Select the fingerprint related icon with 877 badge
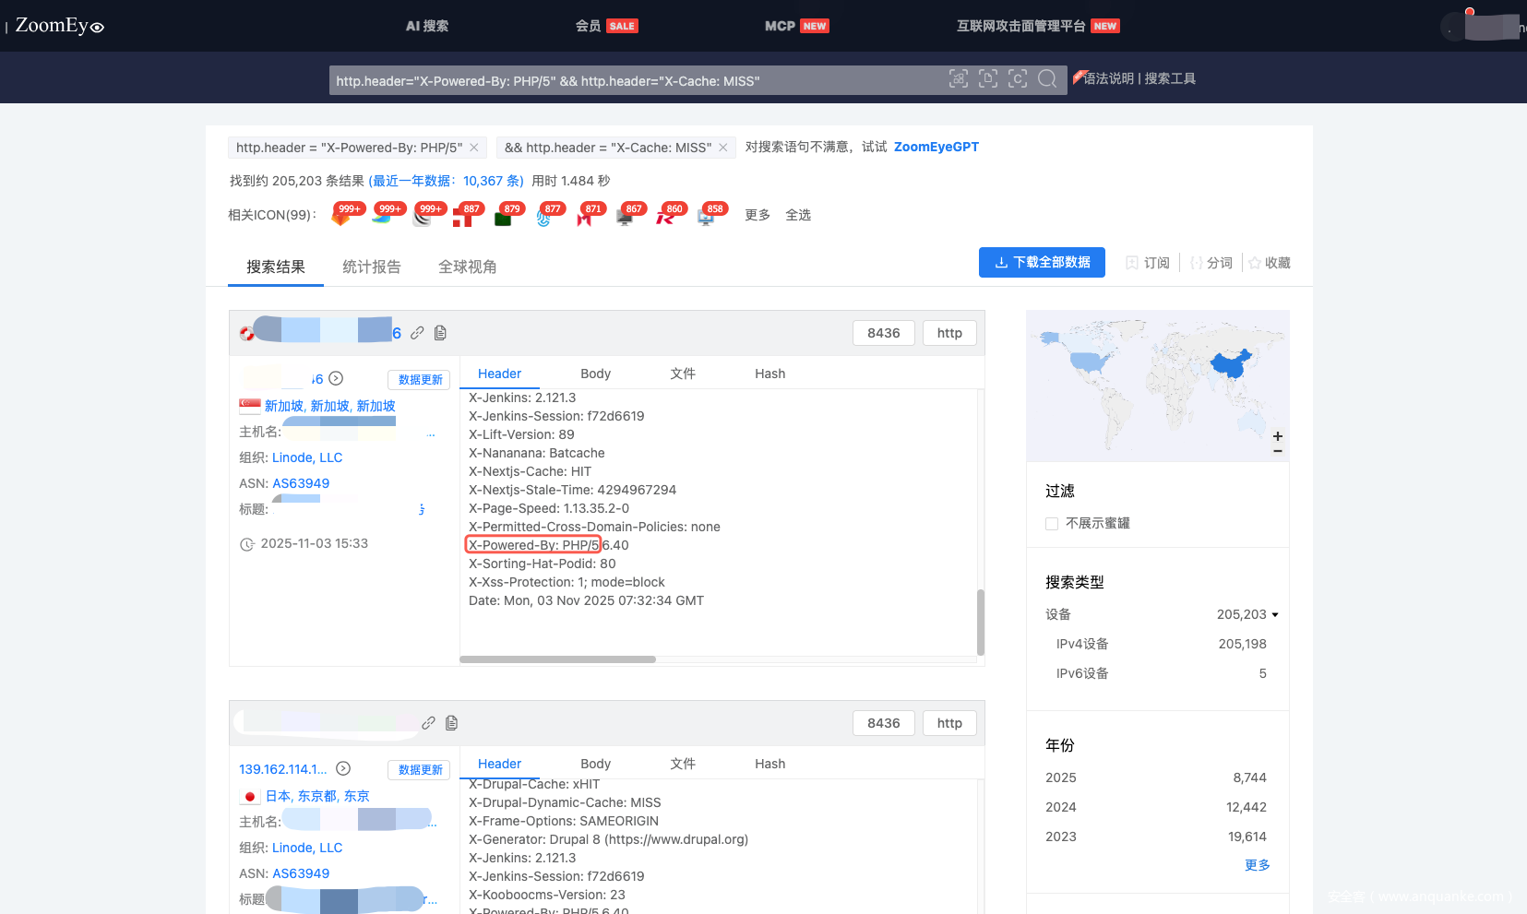1527x914 pixels. click(x=544, y=218)
